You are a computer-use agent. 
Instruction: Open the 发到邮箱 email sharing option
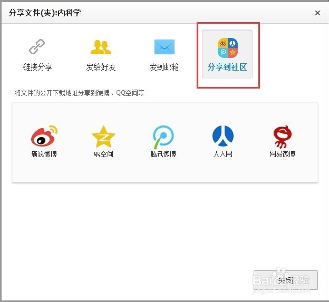pos(164,54)
